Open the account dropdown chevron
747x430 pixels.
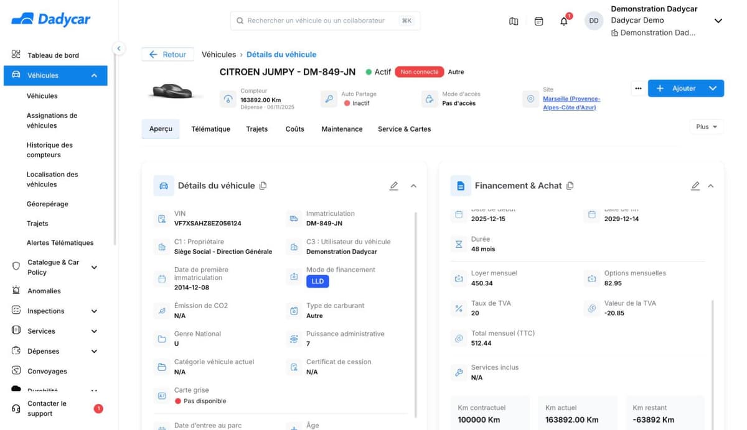click(x=718, y=21)
